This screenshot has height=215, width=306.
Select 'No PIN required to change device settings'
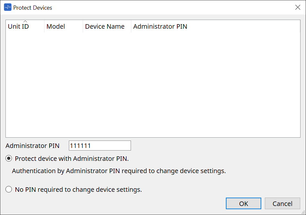coord(9,190)
